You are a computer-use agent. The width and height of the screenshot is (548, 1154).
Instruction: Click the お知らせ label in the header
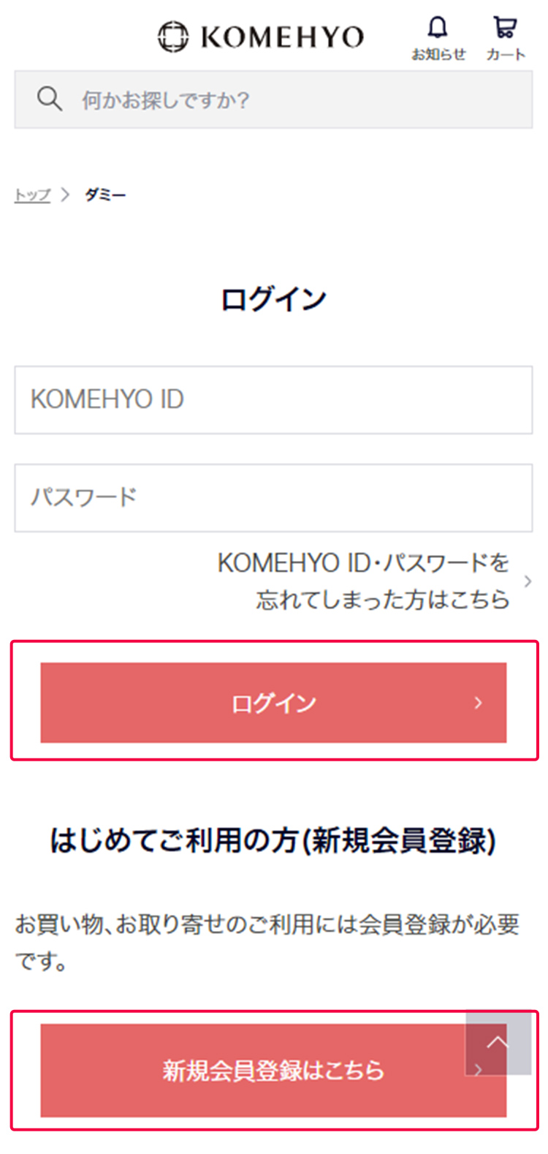click(438, 53)
